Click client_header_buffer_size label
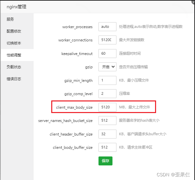Image resolution: width=195 pixels, height=180 pixels. [71, 134]
